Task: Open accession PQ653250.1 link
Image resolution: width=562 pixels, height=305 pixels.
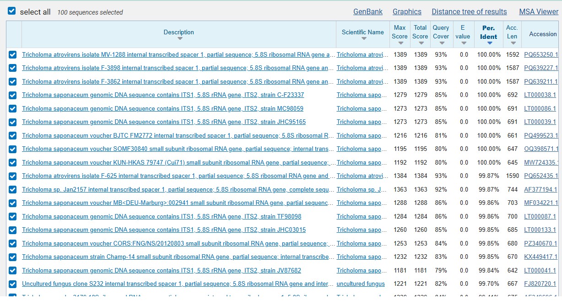Action: pos(541,55)
